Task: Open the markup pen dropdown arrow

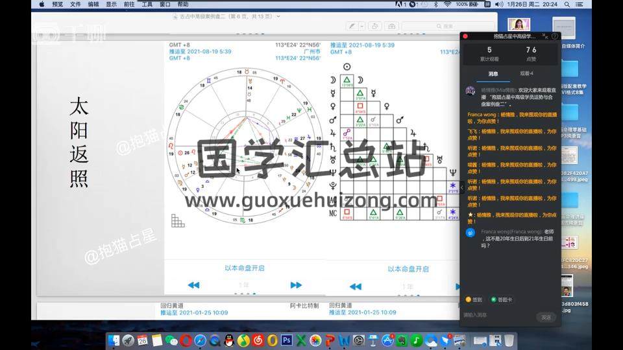Action: pos(361,26)
